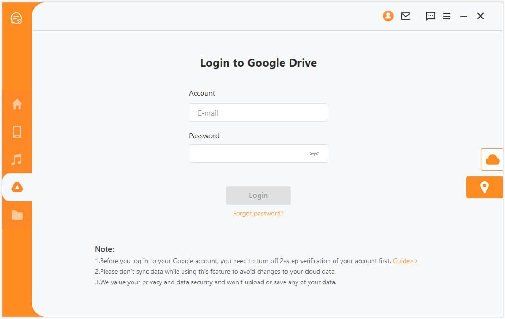This screenshot has height=319, width=505.
Task: Click the Login button
Action: (258, 195)
